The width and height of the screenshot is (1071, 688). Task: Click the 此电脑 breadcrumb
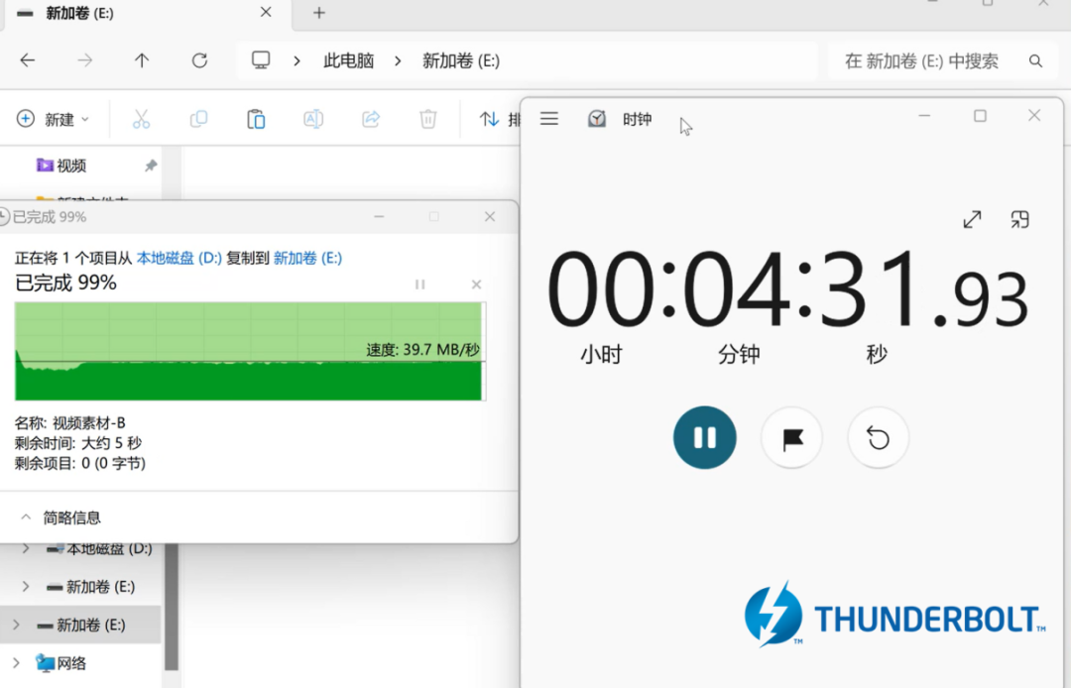pyautogui.click(x=348, y=60)
